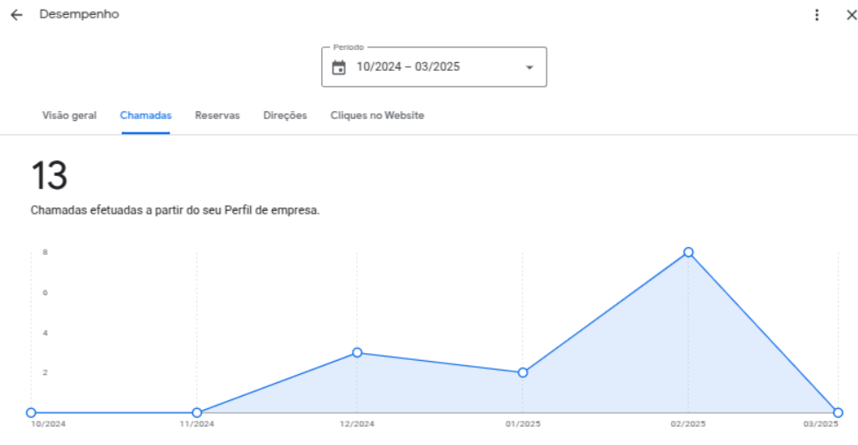
Task: Open the Reservas tab
Action: pyautogui.click(x=218, y=116)
